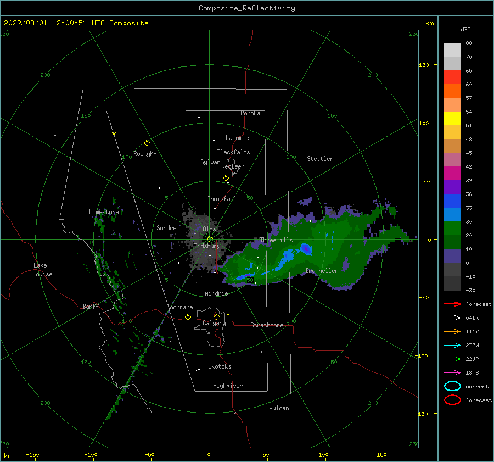This screenshot has height=462, width=494.
Task: Click the Composite_Reflectivity title
Action: tap(246, 8)
